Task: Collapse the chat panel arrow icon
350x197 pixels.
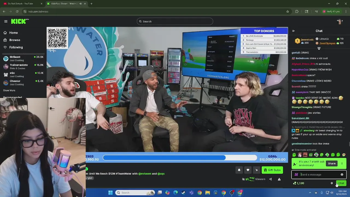Action: (x=293, y=31)
